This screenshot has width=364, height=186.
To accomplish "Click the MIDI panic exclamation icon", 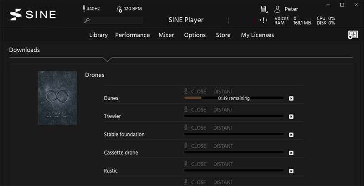I will 263,20.
